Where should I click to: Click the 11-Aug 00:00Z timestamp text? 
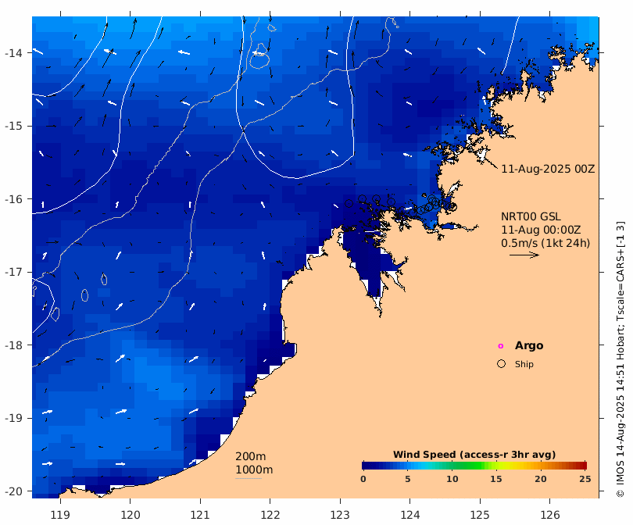(x=541, y=230)
